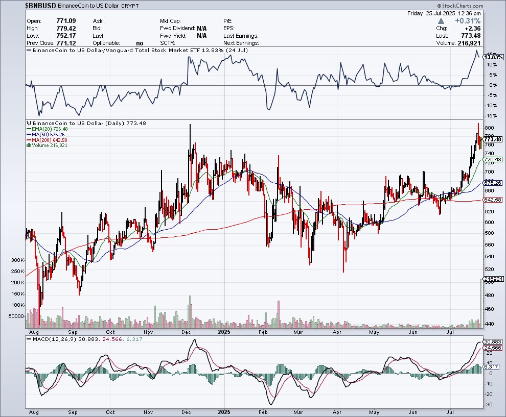506x417 pixels.
Task: Click the header Volume value 216,921
Action: 469,43
